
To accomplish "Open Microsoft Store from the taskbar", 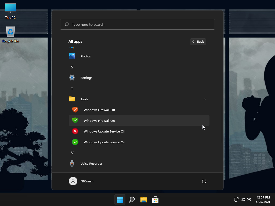I will point(155,200).
